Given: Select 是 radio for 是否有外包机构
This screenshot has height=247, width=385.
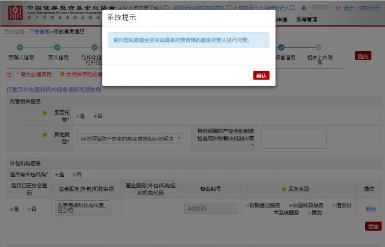Looking at the screenshot, I should [x=56, y=174].
